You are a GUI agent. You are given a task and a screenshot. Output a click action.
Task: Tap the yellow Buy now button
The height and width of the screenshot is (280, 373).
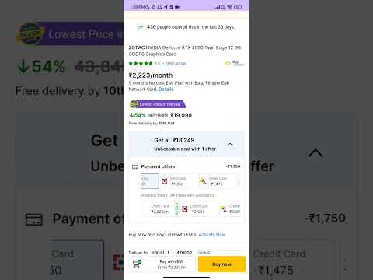point(221,264)
